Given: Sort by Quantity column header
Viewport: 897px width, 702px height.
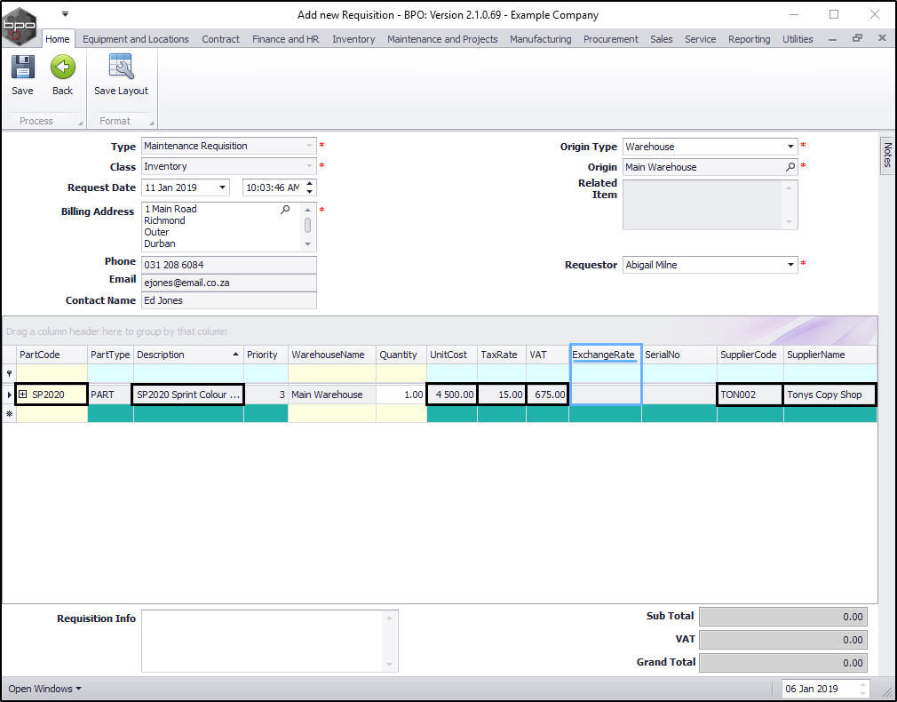Looking at the screenshot, I should (x=401, y=355).
